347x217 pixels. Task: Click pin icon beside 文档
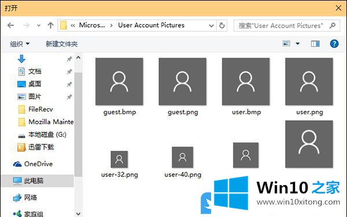[69, 72]
